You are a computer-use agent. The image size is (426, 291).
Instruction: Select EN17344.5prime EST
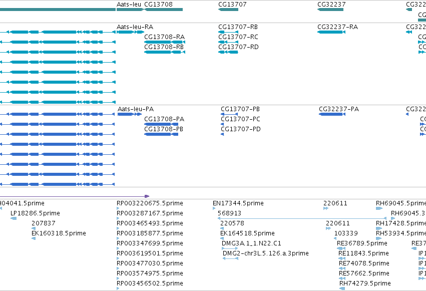point(238,203)
